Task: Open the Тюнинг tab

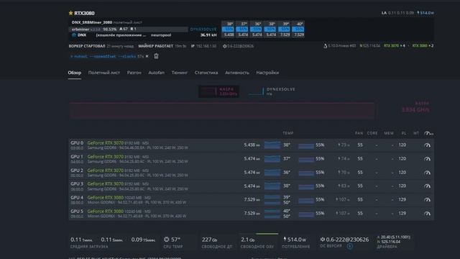Action: click(x=180, y=73)
